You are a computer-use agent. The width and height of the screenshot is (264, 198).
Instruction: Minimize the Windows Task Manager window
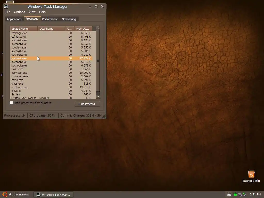point(90,6)
